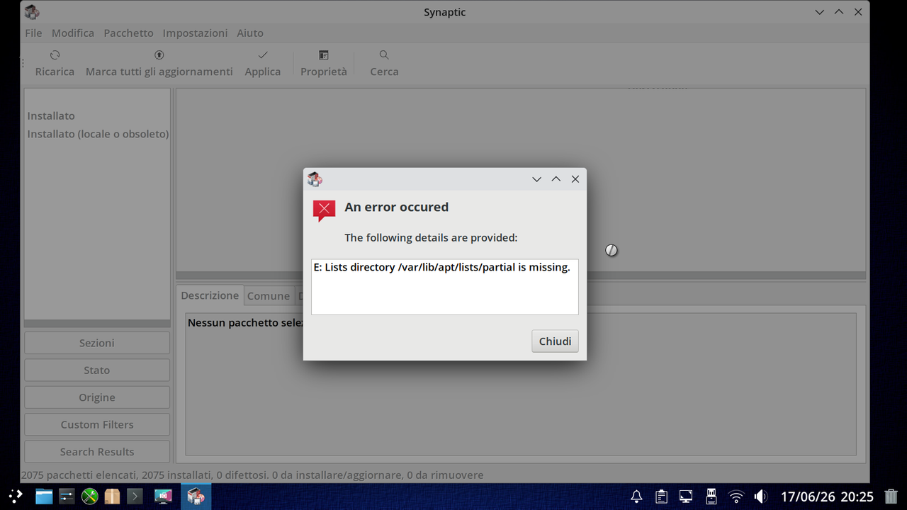Open the trash icon in taskbar
Screen dimensions: 907x510
[x=891, y=497]
